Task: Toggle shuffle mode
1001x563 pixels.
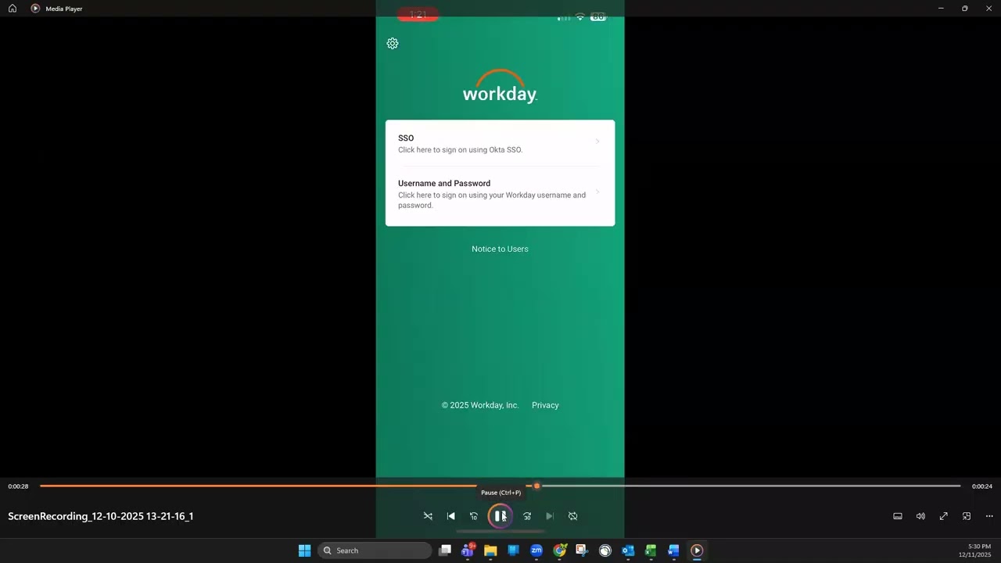Action: tap(428, 516)
